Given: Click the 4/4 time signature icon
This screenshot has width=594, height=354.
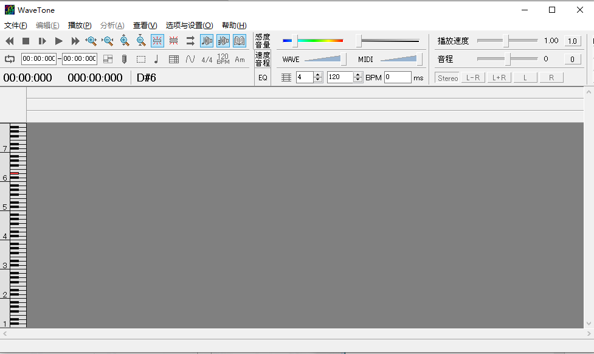Looking at the screenshot, I should [207, 58].
